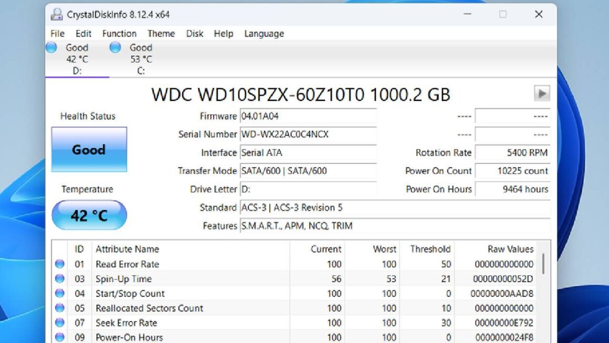The height and width of the screenshot is (343, 609).
Task: Click raw value 00000000AAD8
Action: tap(502, 294)
